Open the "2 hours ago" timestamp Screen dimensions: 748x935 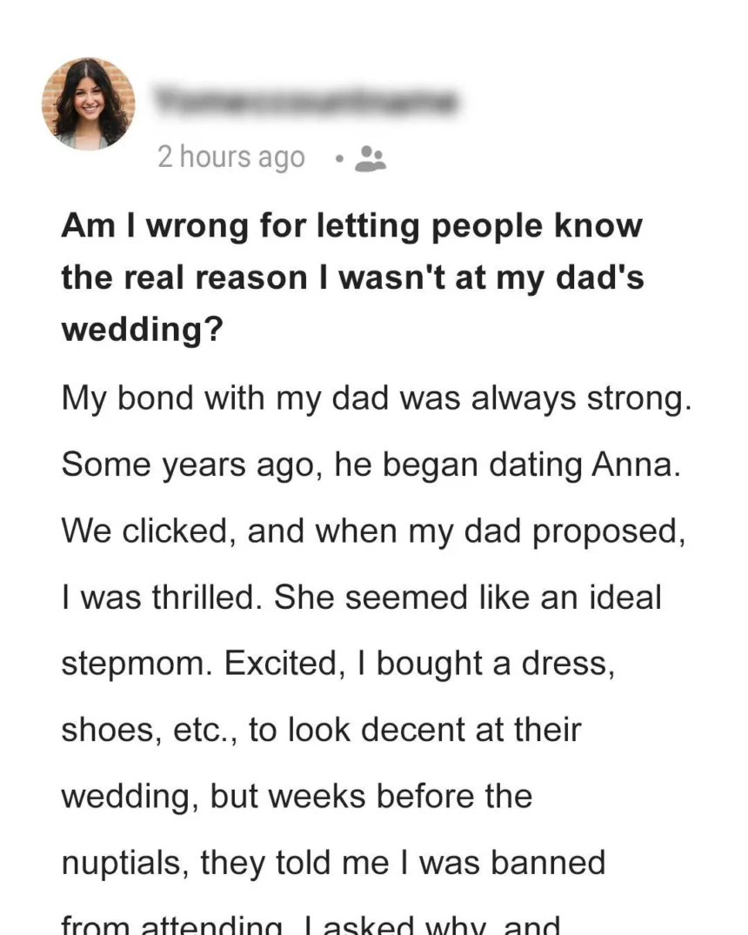coord(231,157)
